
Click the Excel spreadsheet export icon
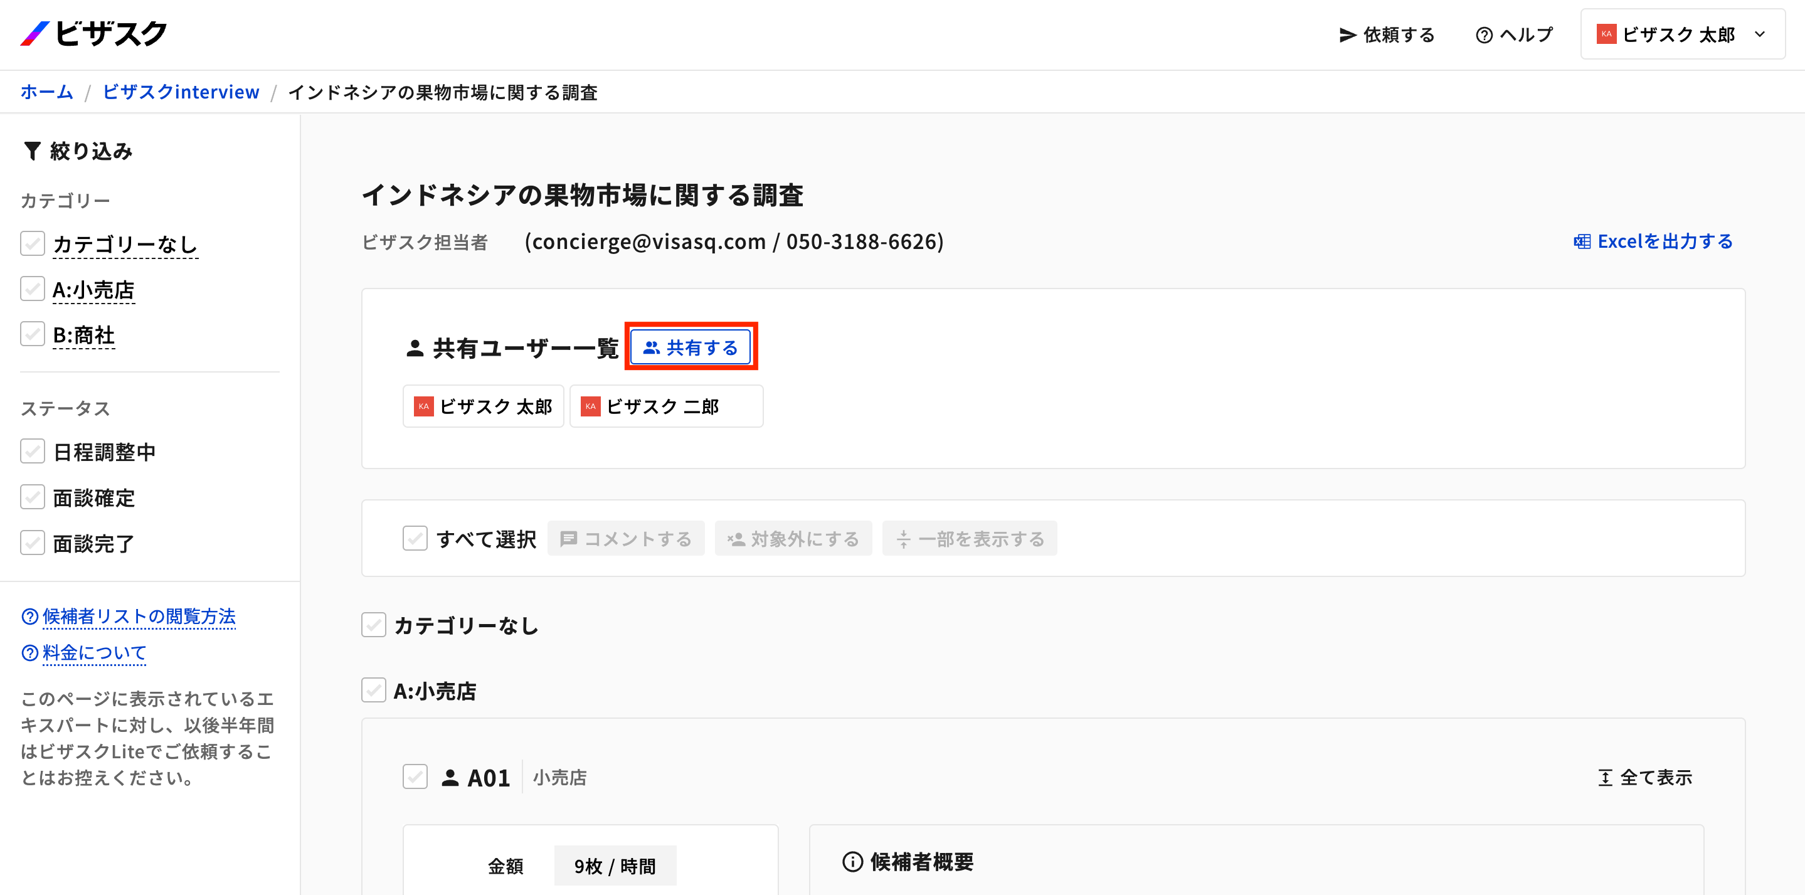point(1582,242)
